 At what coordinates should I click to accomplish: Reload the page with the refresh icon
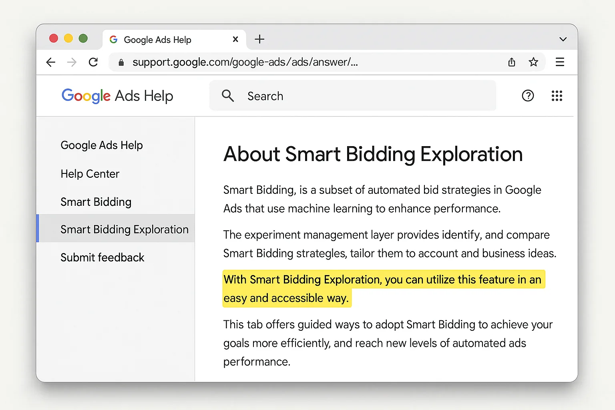point(93,62)
